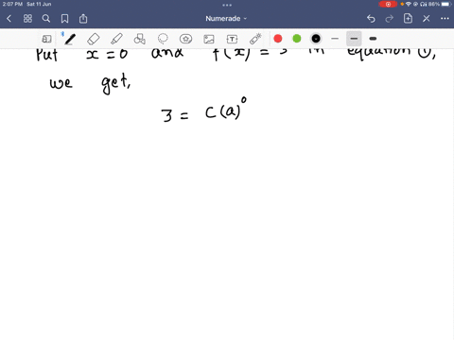Tap the battery indicator in status bar
This screenshot has width=454, height=340.
point(445,4)
